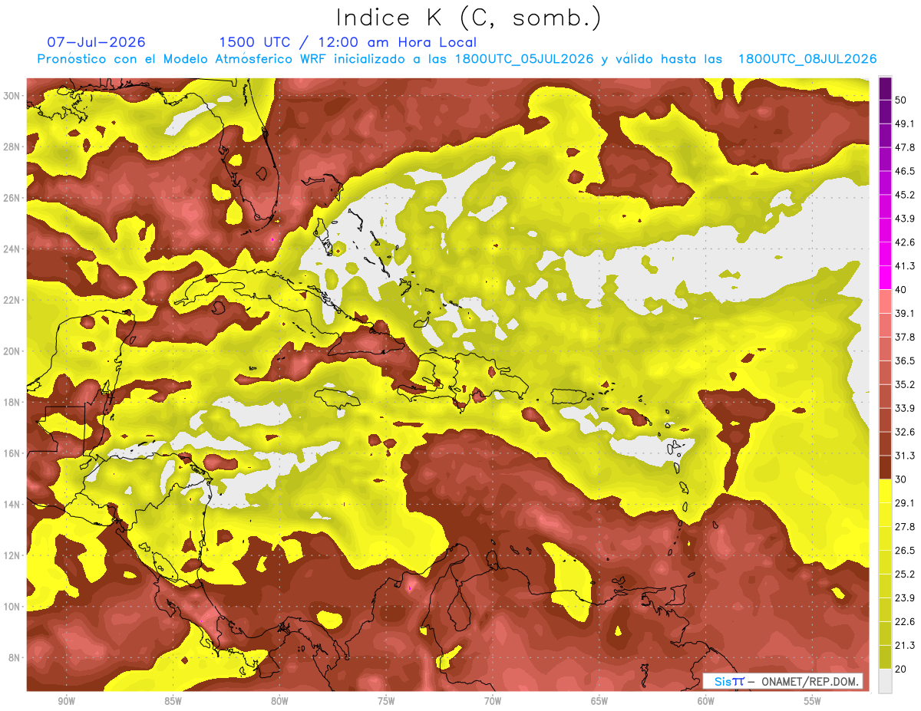Click the colorbar label '49.1'
921x711 pixels.
click(904, 123)
